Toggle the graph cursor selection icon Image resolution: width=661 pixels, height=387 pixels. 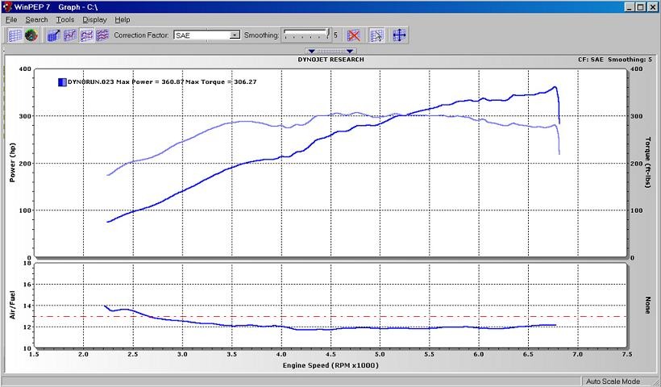[x=376, y=35]
